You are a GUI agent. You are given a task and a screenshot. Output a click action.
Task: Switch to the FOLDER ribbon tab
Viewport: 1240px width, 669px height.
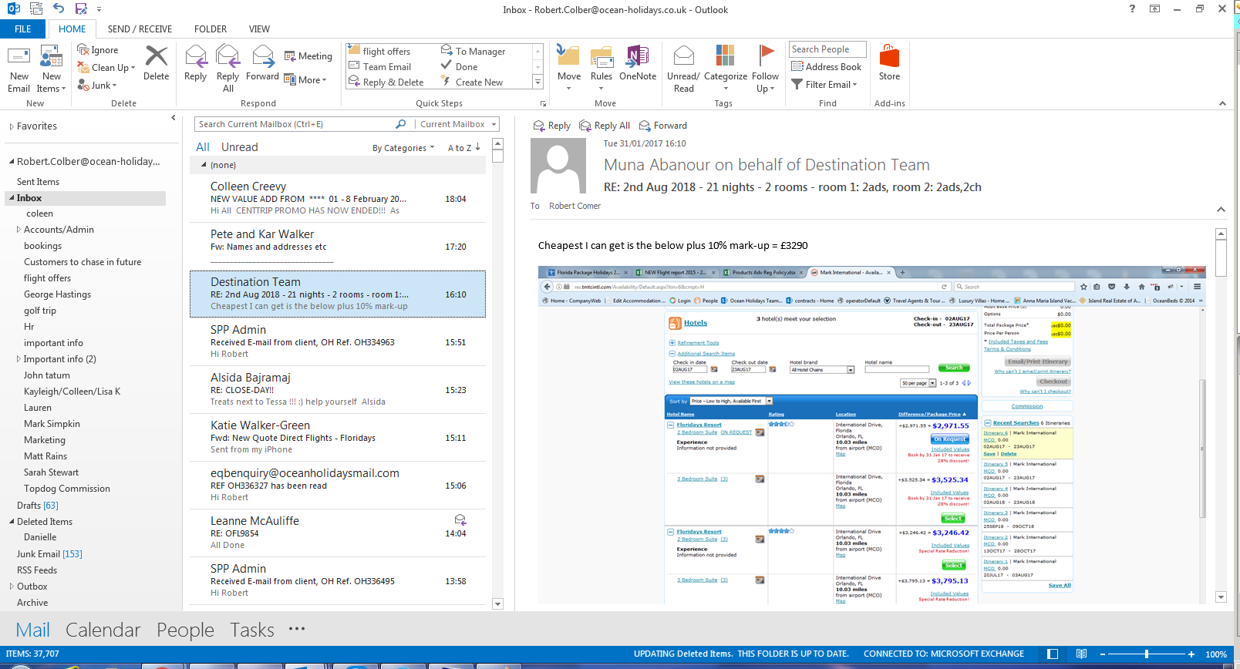pyautogui.click(x=211, y=29)
